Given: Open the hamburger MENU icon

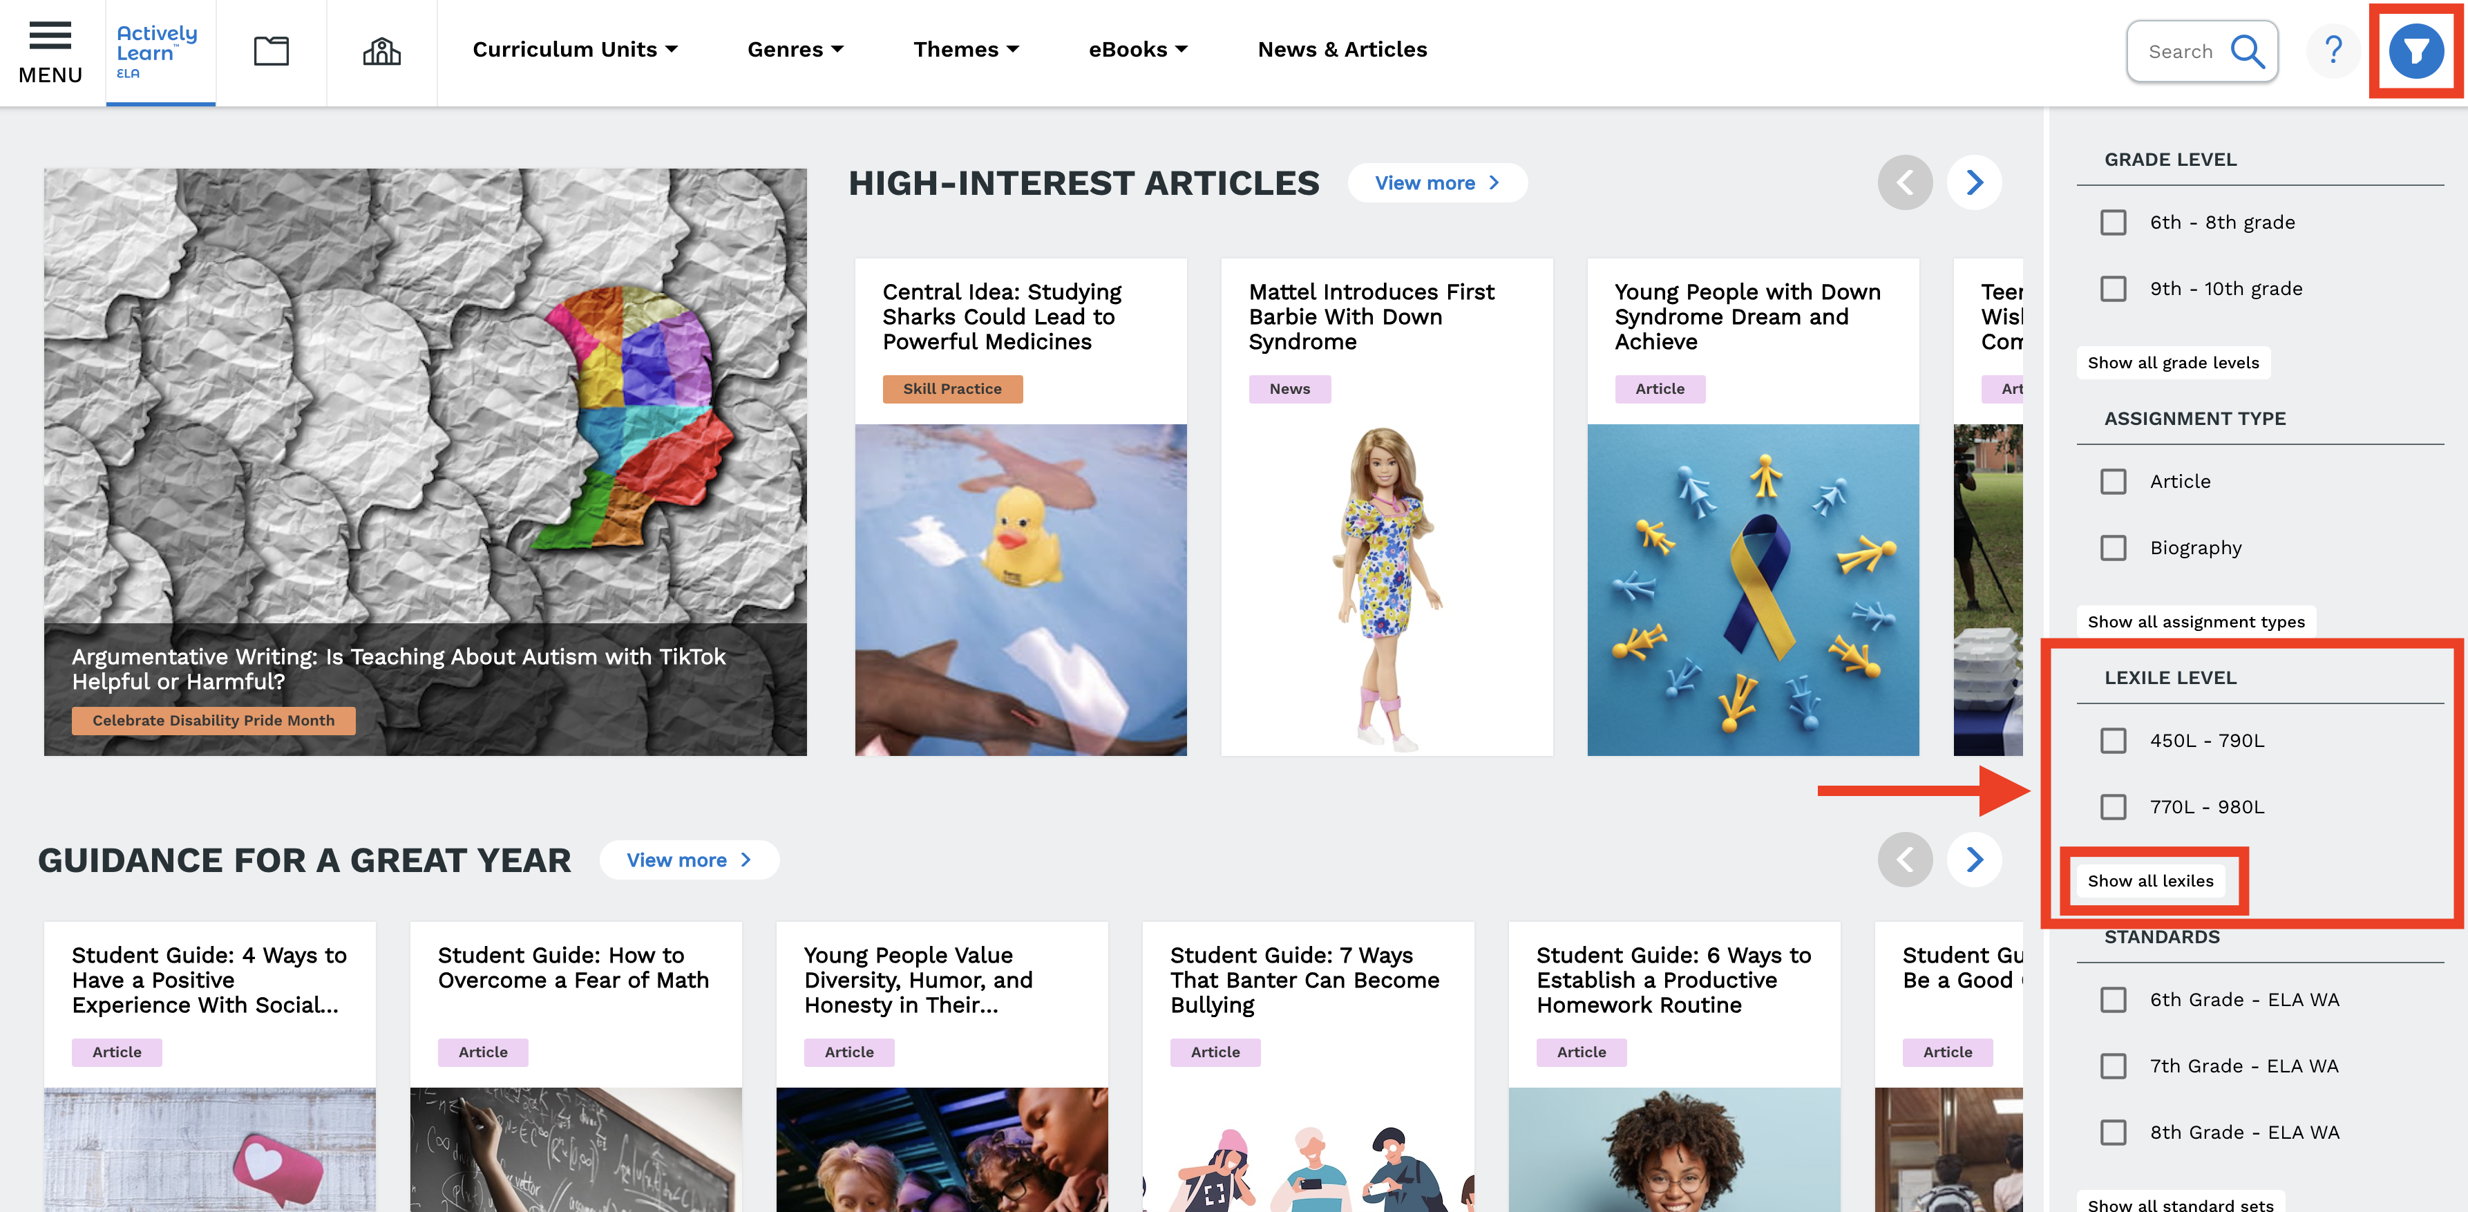Looking at the screenshot, I should point(50,52).
